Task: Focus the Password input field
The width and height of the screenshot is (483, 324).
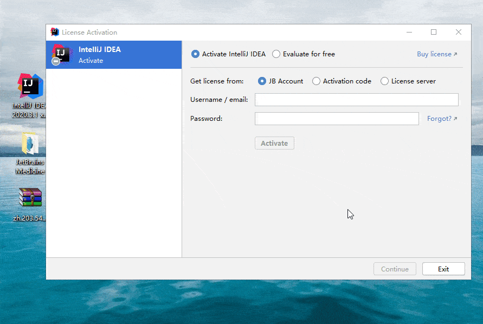Action: pyautogui.click(x=337, y=119)
